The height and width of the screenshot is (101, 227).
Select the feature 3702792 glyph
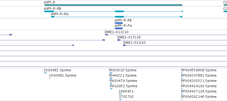(x=120, y=99)
